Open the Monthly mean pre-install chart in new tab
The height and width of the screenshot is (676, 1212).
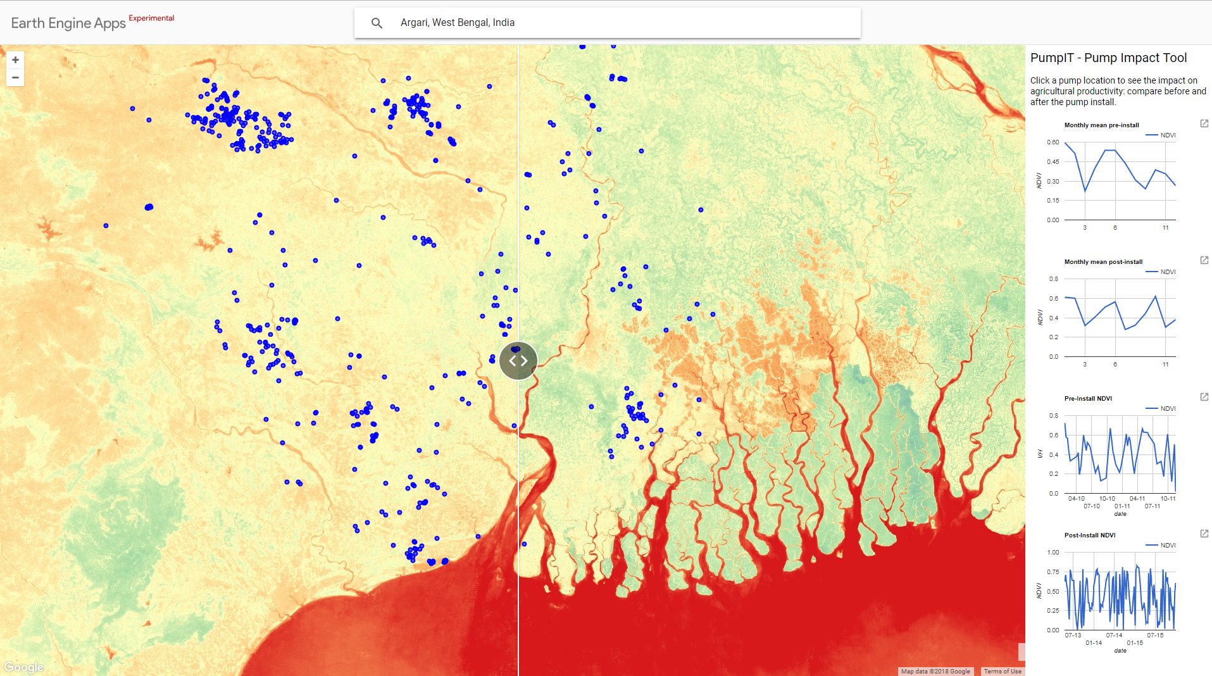1204,123
